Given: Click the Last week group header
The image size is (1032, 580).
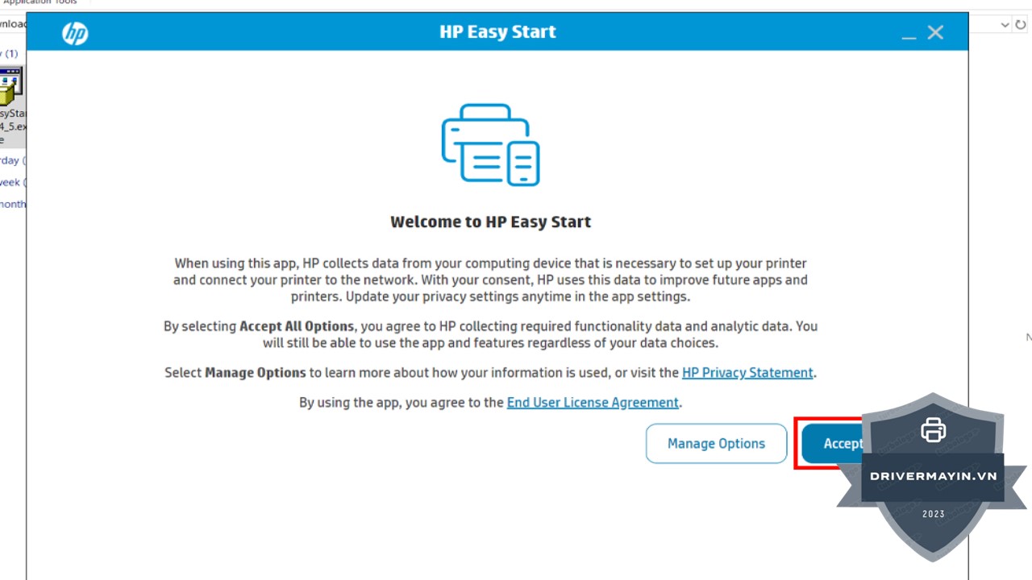Looking at the screenshot, I should pyautogui.click(x=12, y=182).
